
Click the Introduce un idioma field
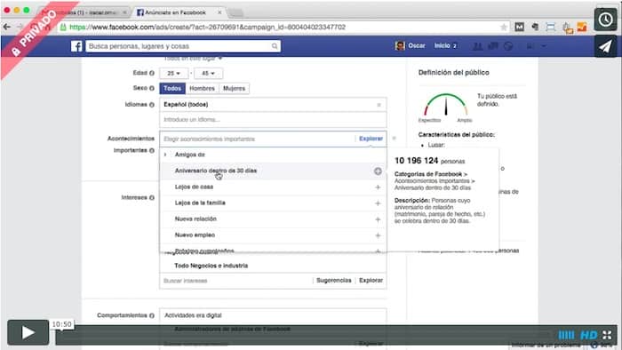[x=273, y=120]
